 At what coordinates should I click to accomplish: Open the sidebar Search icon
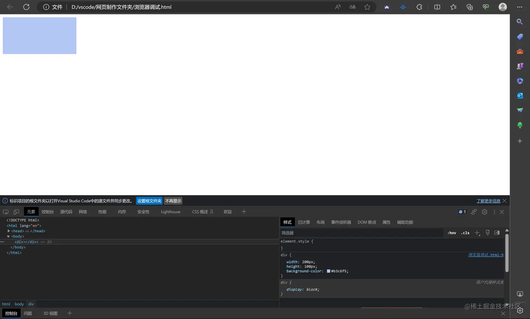(x=520, y=22)
